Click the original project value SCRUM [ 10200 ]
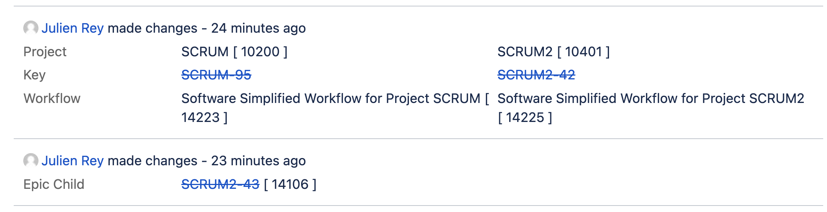The height and width of the screenshot is (212, 827). click(x=234, y=52)
